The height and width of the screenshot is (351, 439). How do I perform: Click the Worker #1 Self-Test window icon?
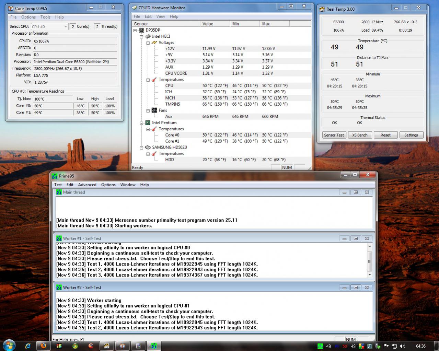(59, 238)
